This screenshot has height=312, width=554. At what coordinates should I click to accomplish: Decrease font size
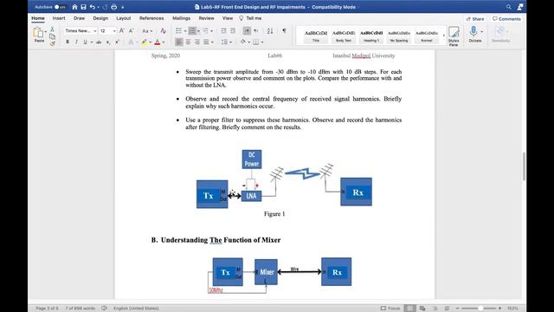[131, 31]
